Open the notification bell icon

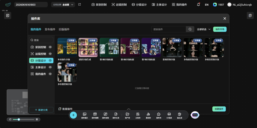click(x=198, y=5)
